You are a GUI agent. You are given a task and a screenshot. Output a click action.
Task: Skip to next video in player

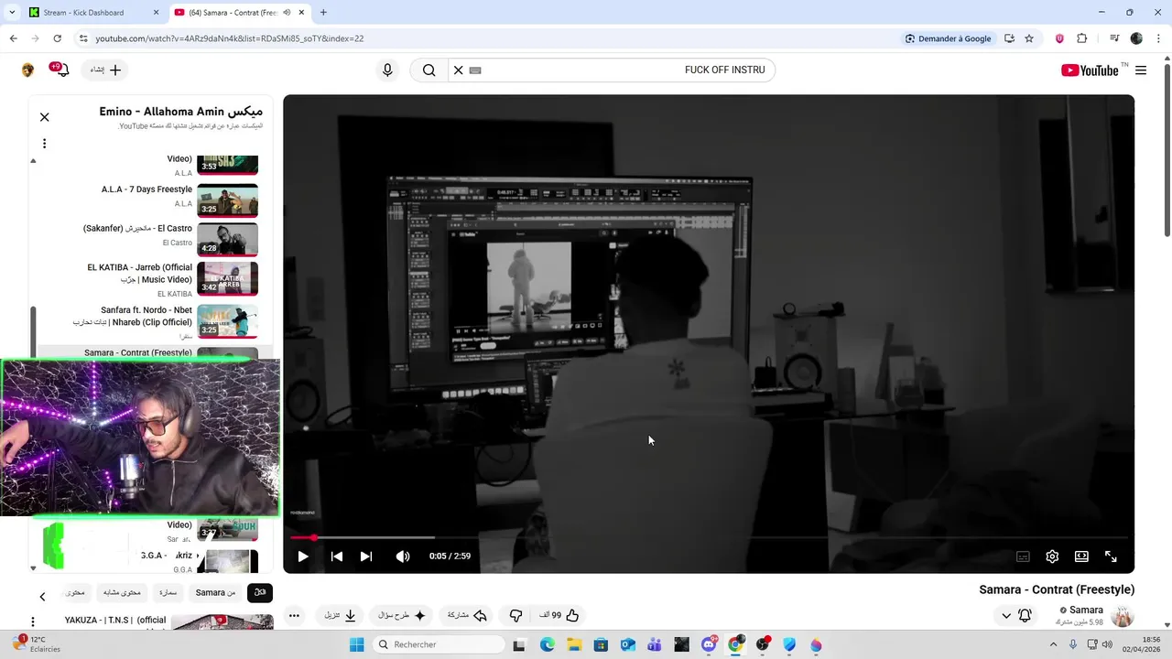pyautogui.click(x=366, y=556)
